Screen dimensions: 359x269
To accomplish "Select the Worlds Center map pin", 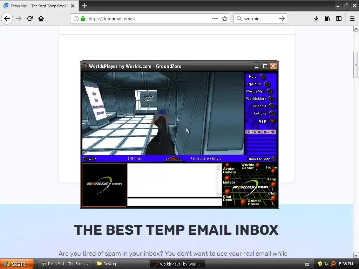I will coord(258,165).
